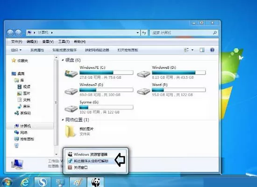257x187 pixels.
Task: Click the refresh button beside address bar
Action: tap(144, 33)
